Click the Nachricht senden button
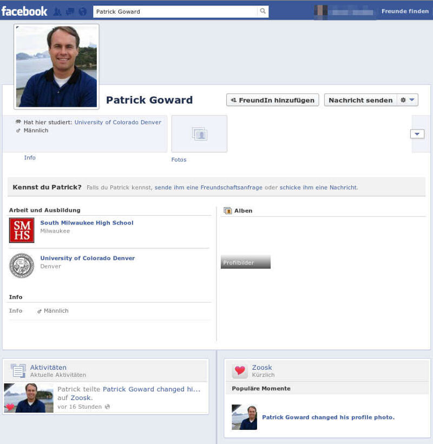Viewport: 433px width, 444px height. pyautogui.click(x=360, y=100)
